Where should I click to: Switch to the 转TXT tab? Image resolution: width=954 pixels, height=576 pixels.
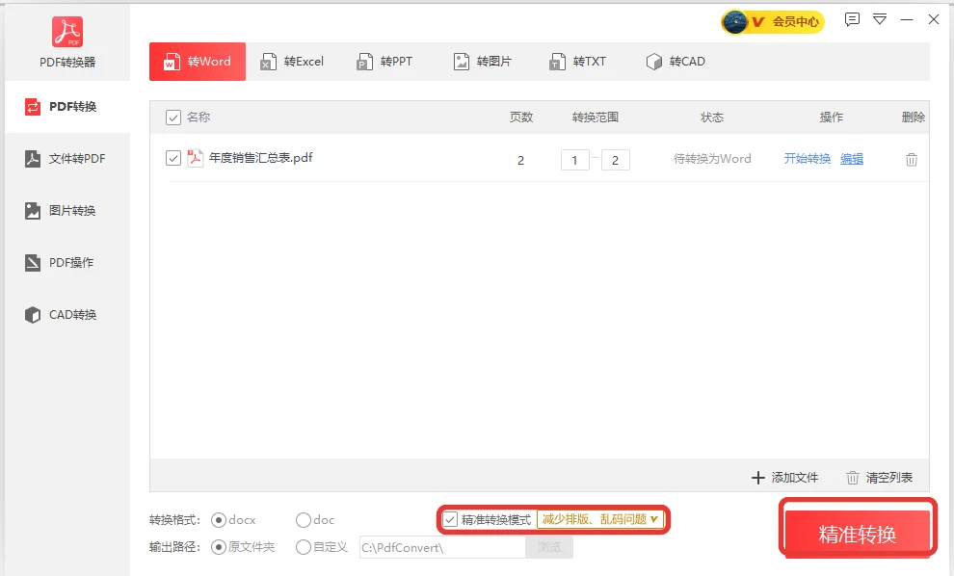577,62
